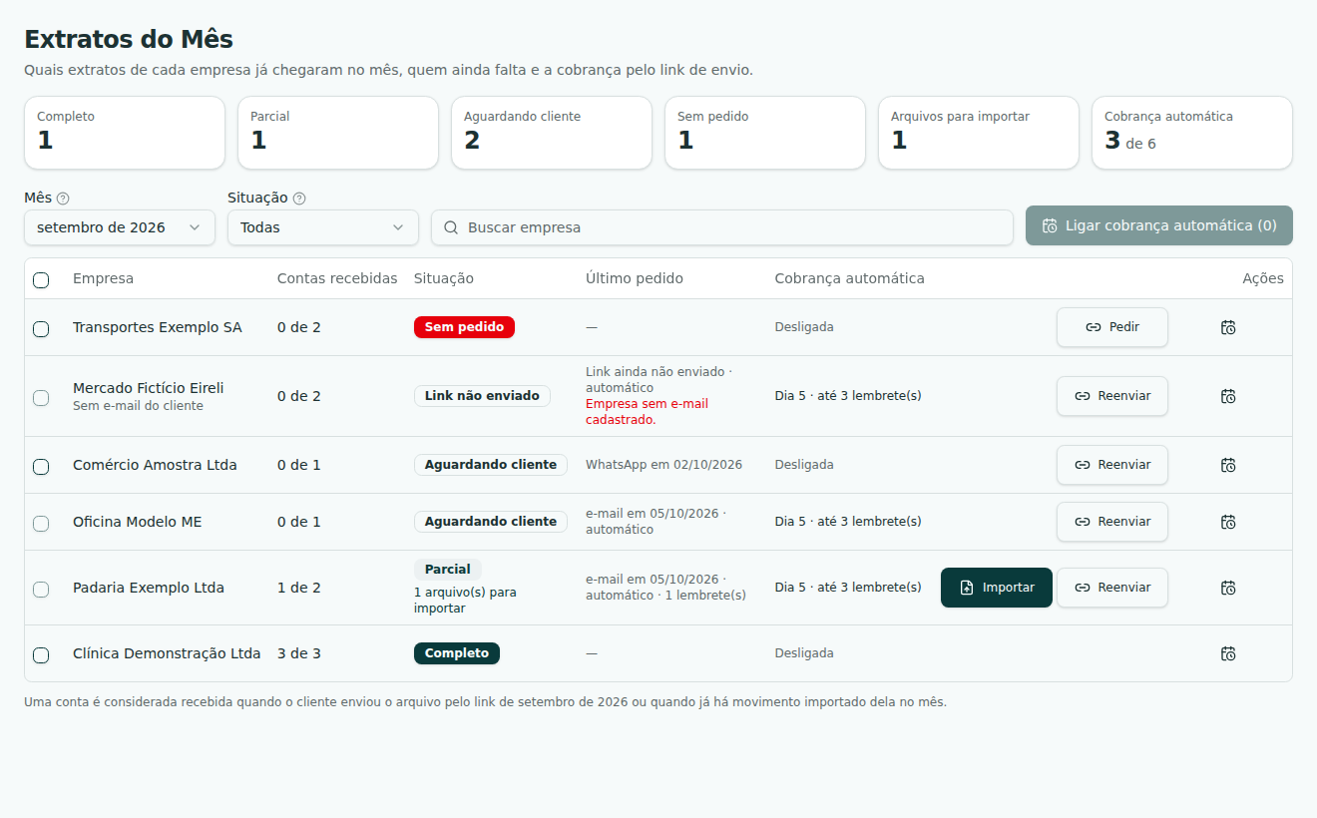The height and width of the screenshot is (818, 1317).
Task: Mark the Padaria Exemplo Ltda checkbox
Action: pos(41,589)
